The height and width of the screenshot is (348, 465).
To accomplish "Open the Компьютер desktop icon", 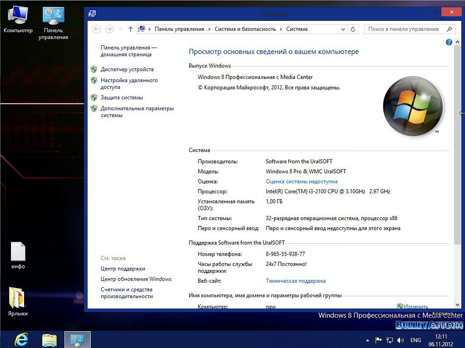I will pyautogui.click(x=18, y=19).
